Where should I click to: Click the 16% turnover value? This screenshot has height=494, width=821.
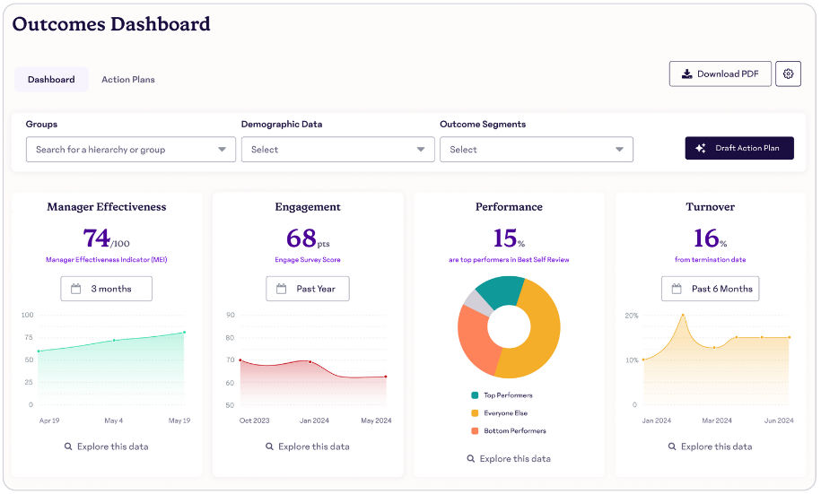coord(710,238)
